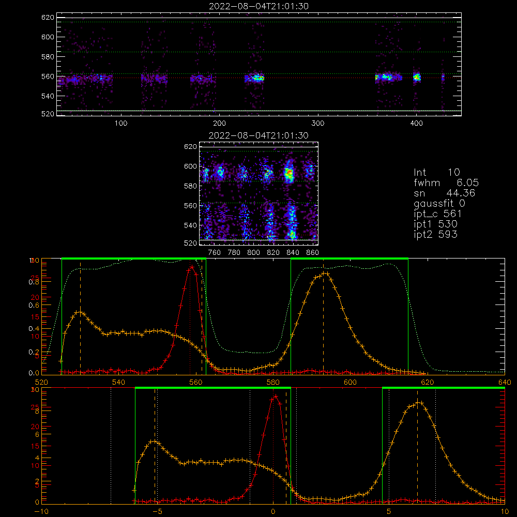Select the 'gaussfit 0' readout line

click(x=439, y=203)
